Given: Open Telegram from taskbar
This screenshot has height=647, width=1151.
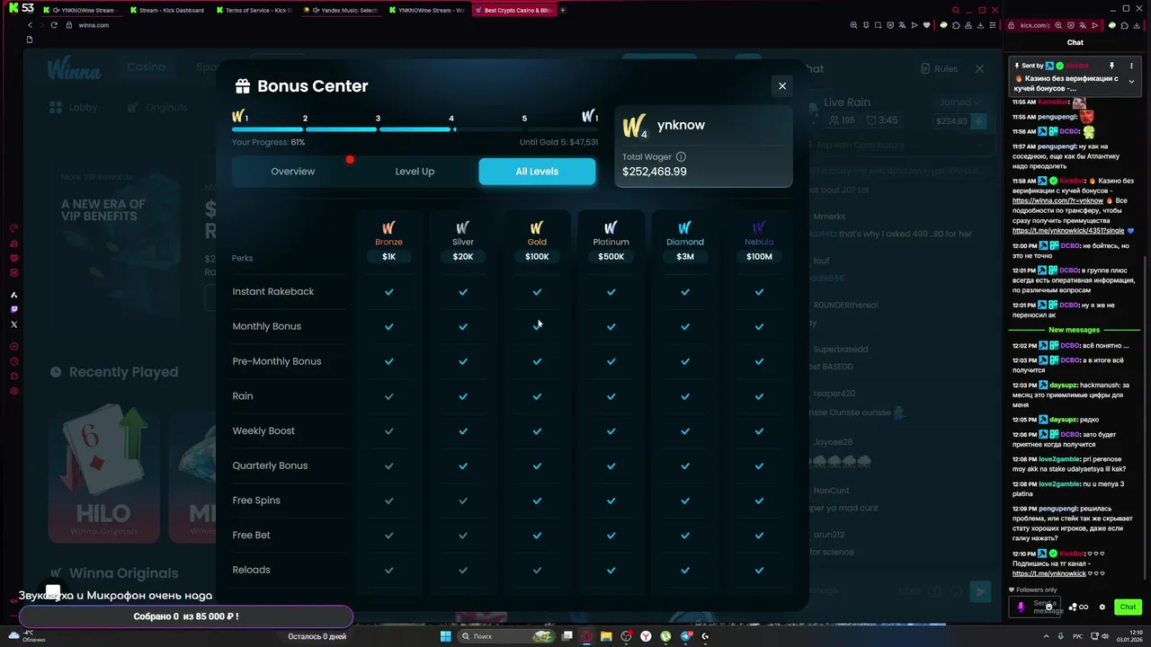Looking at the screenshot, I should coord(687,636).
